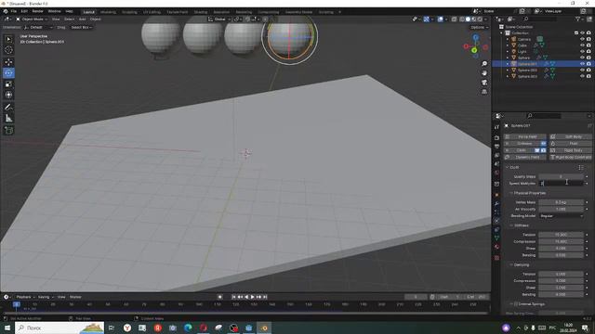This screenshot has height=334, width=595.
Task: Click the Blender logo menu icon
Action: [x=6, y=11]
